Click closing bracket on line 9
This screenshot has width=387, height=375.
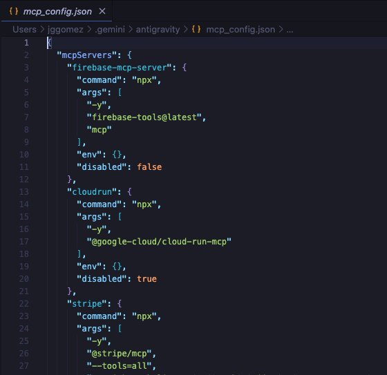[79, 142]
